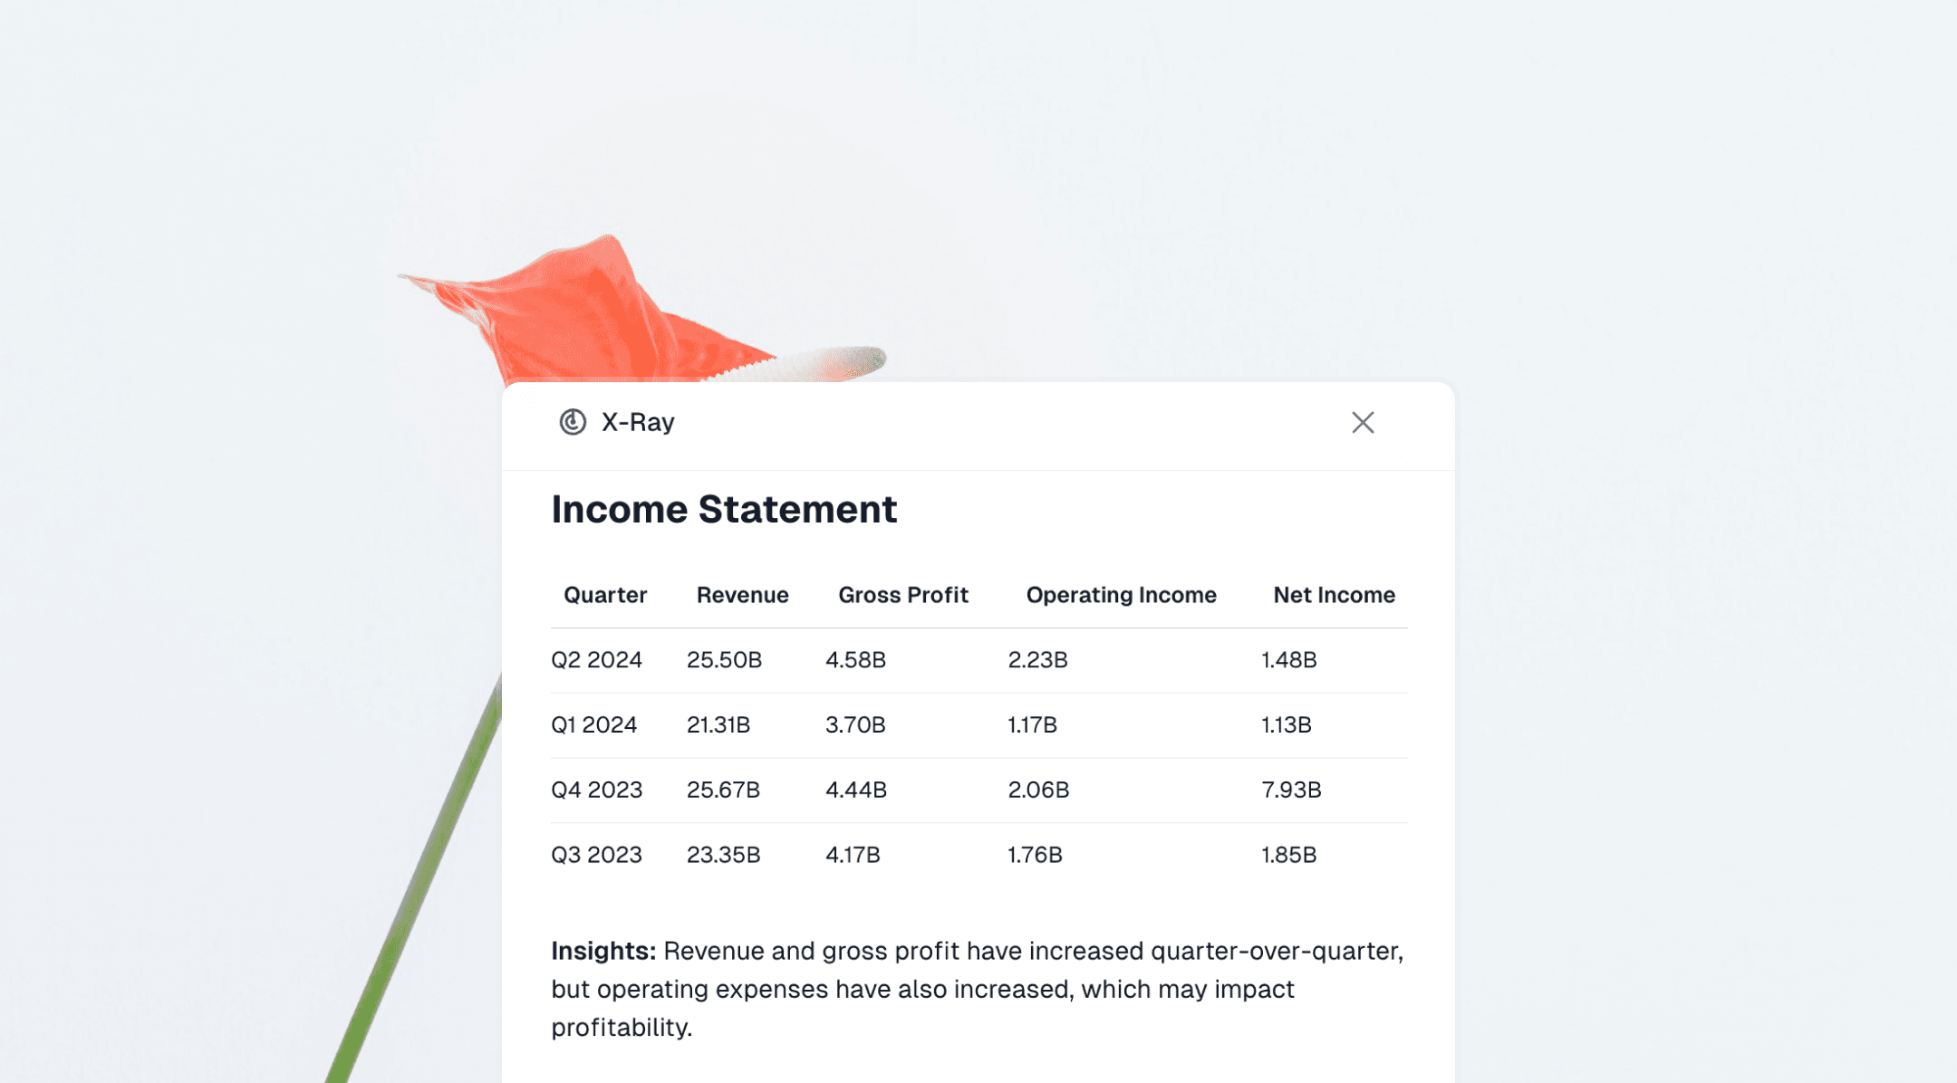
Task: Sort by the Net Income column header
Action: click(x=1333, y=595)
